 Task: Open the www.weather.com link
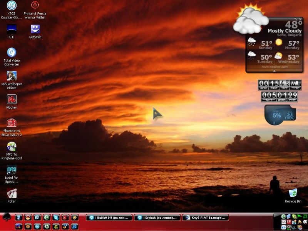tap(275, 67)
